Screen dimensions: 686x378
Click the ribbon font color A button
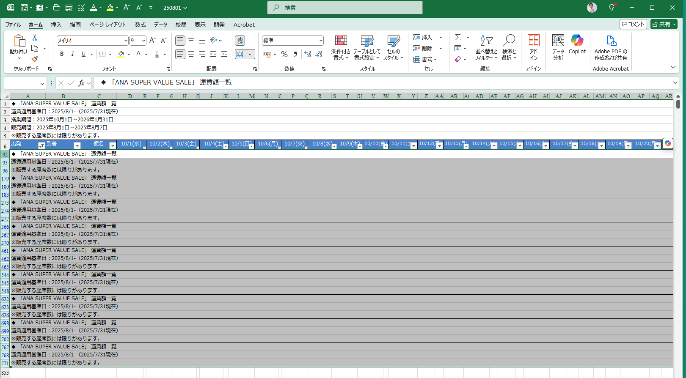tap(138, 54)
